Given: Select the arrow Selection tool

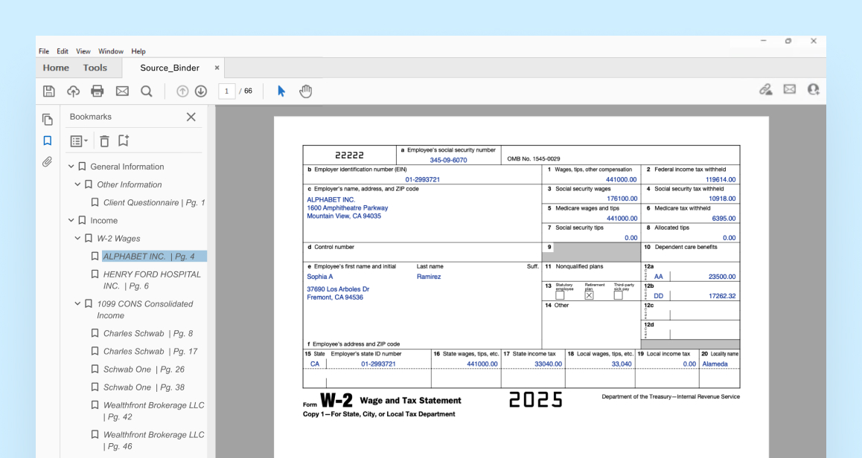Looking at the screenshot, I should pos(281,91).
